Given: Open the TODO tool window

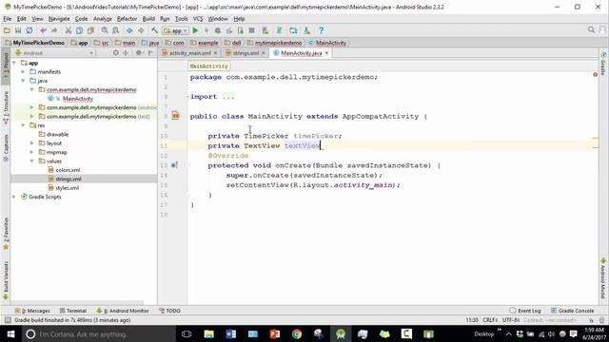Looking at the screenshot, I should point(169,311).
